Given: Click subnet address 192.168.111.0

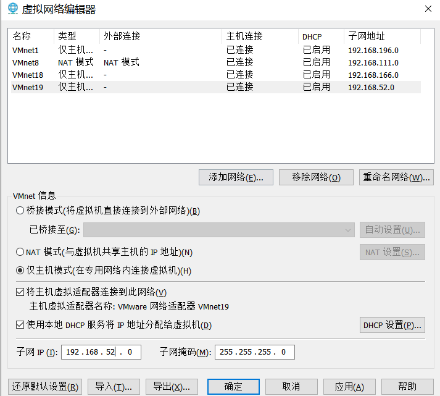Looking at the screenshot, I should [x=373, y=63].
